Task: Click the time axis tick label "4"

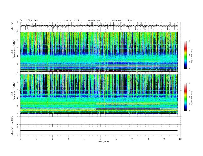Action: [84, 139]
